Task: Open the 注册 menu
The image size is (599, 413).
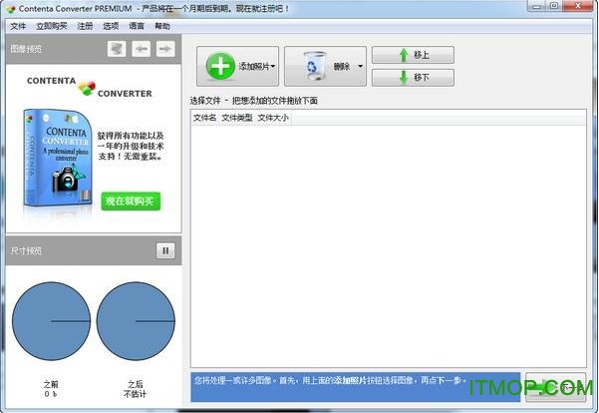Action: coord(85,26)
